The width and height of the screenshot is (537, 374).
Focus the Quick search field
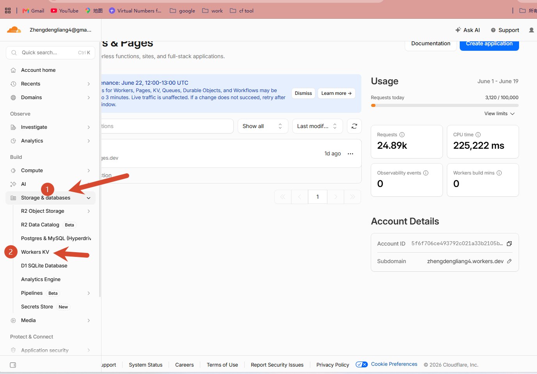pos(51,53)
